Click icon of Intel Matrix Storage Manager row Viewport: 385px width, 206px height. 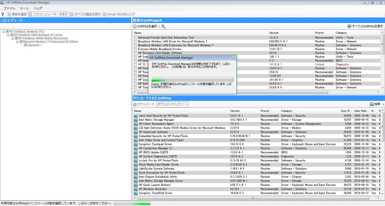pyautogui.click(x=136, y=120)
